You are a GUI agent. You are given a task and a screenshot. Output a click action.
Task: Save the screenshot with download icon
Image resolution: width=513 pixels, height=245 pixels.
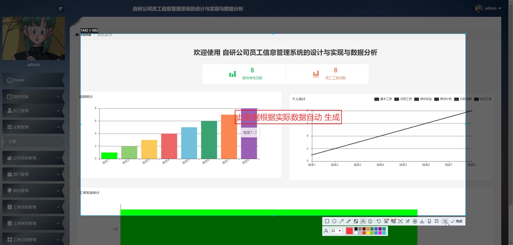[x=422, y=221]
